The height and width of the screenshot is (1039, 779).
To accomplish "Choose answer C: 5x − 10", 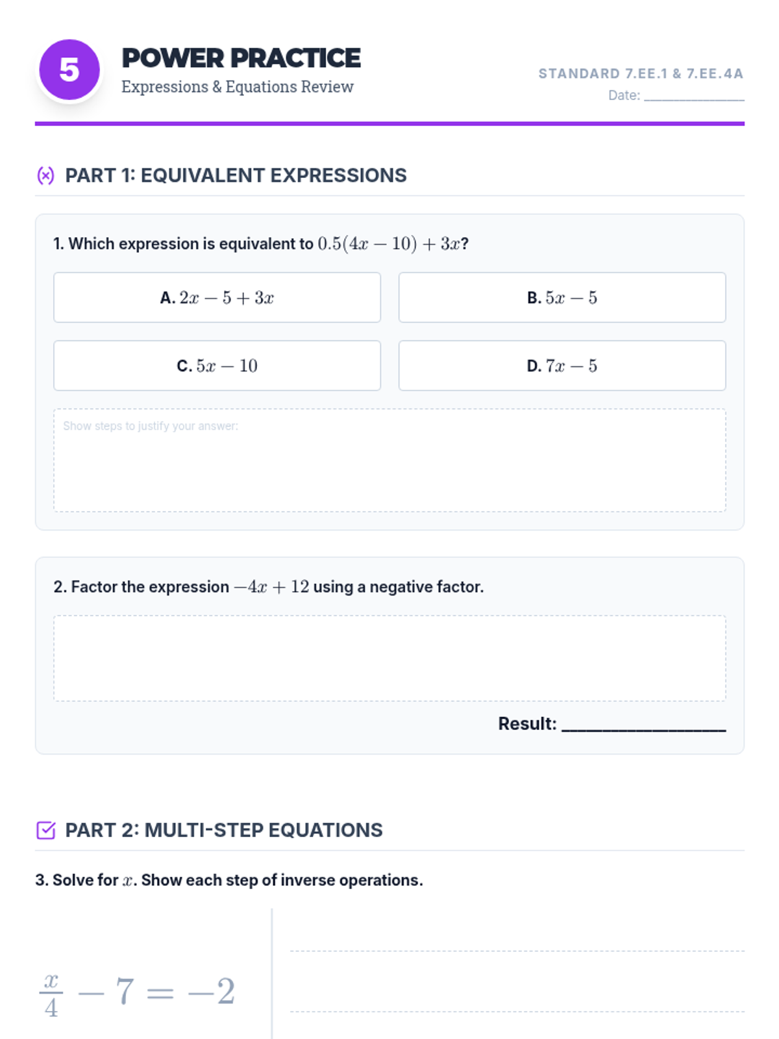I will click(217, 366).
